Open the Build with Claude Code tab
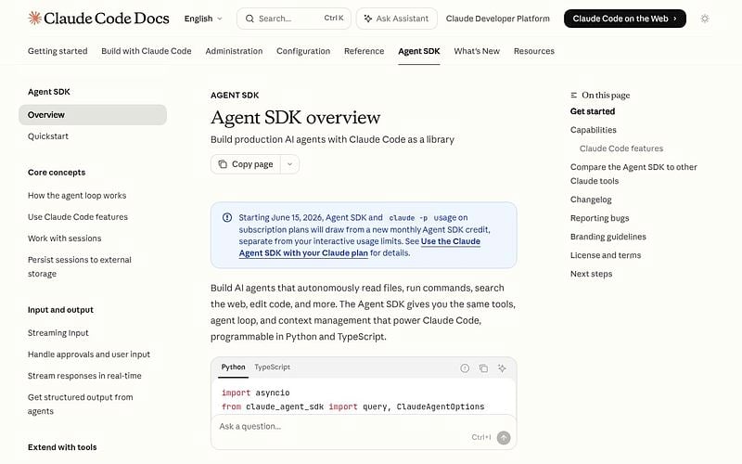The image size is (742, 464). pyautogui.click(x=147, y=51)
